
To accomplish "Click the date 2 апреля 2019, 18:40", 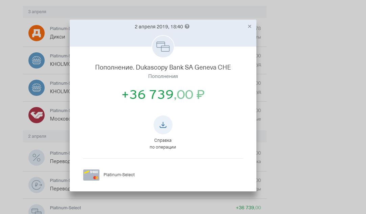I will coord(159,27).
